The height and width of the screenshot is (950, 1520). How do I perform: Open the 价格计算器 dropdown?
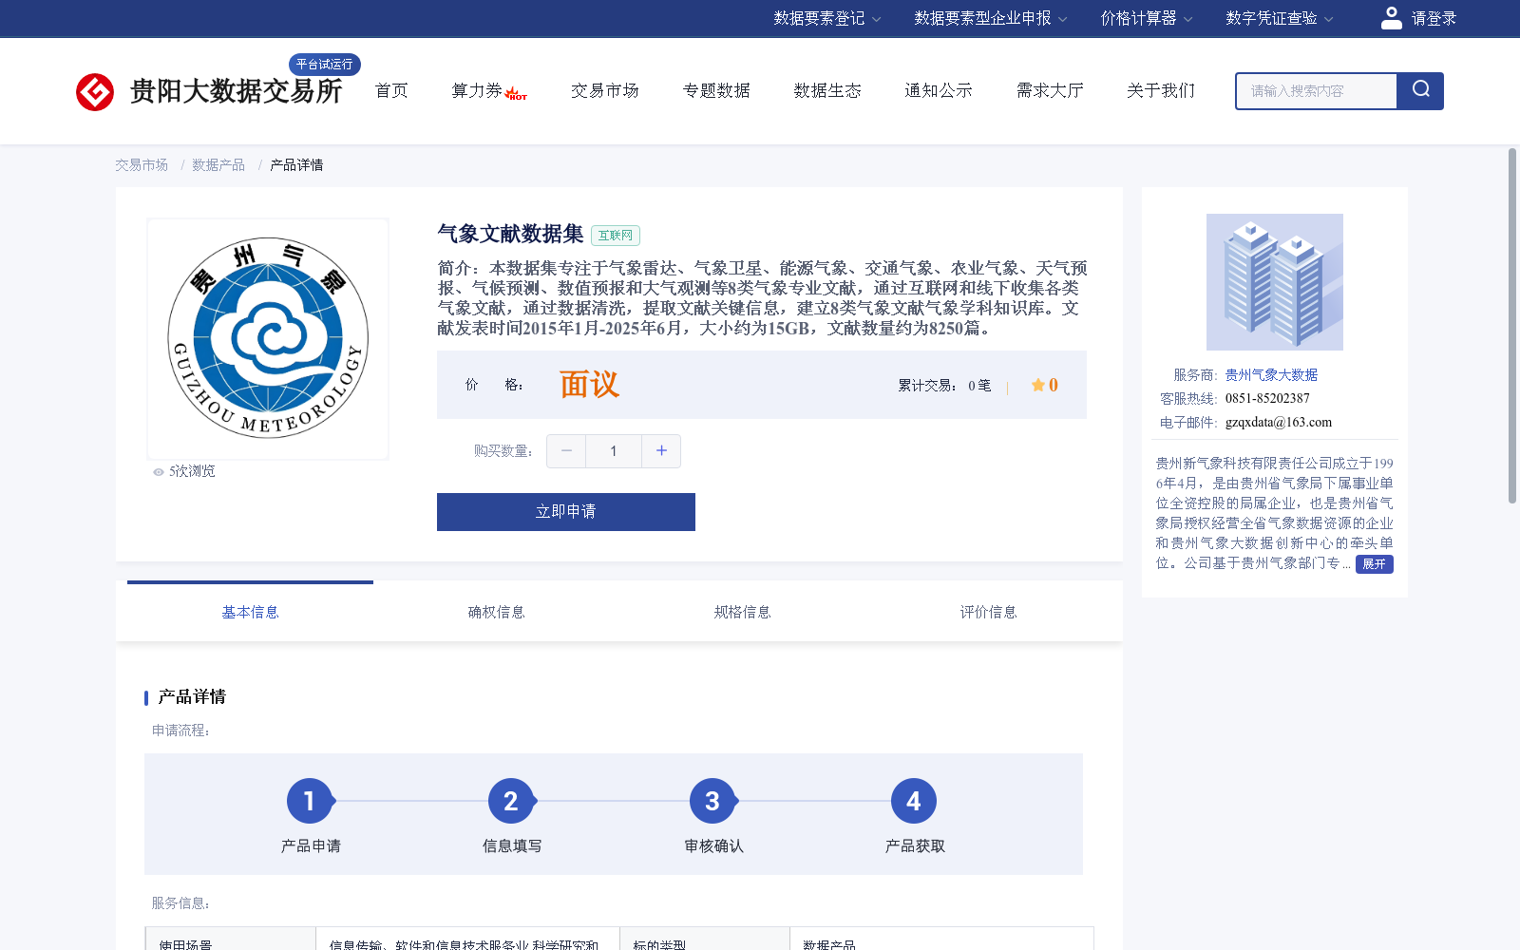click(1146, 18)
